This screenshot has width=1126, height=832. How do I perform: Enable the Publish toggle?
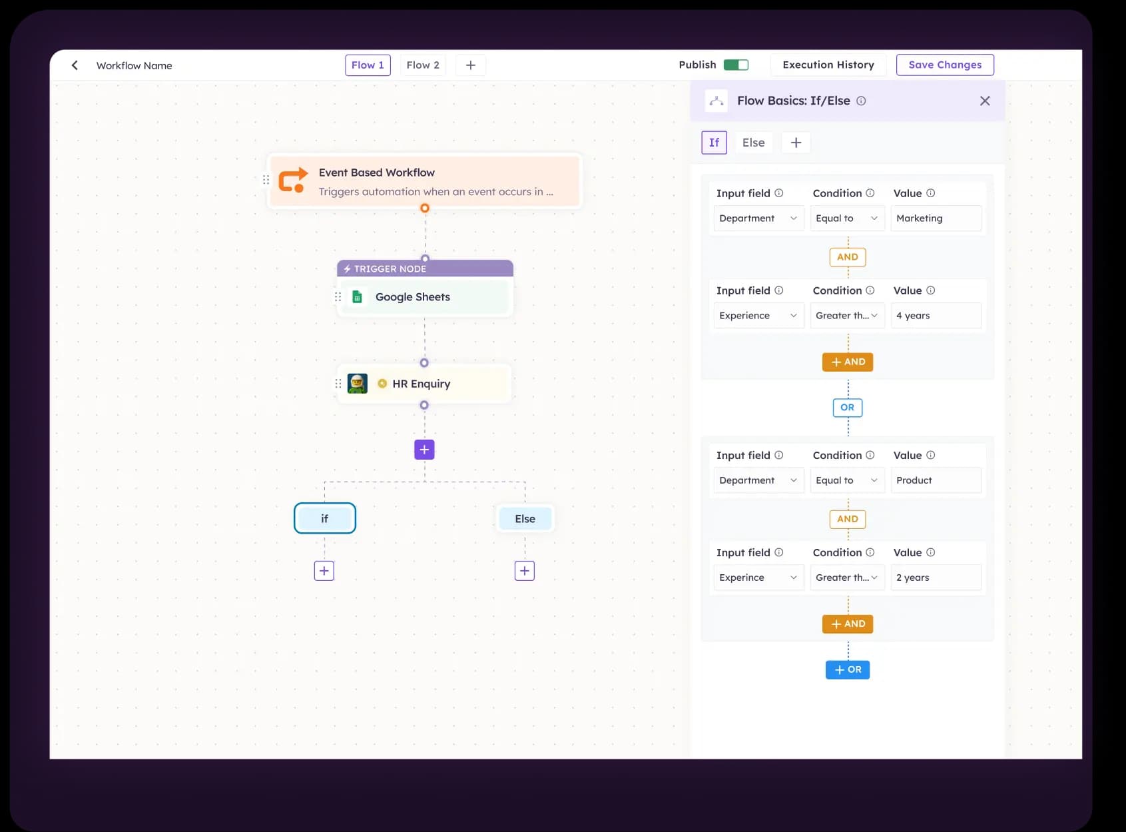736,65
